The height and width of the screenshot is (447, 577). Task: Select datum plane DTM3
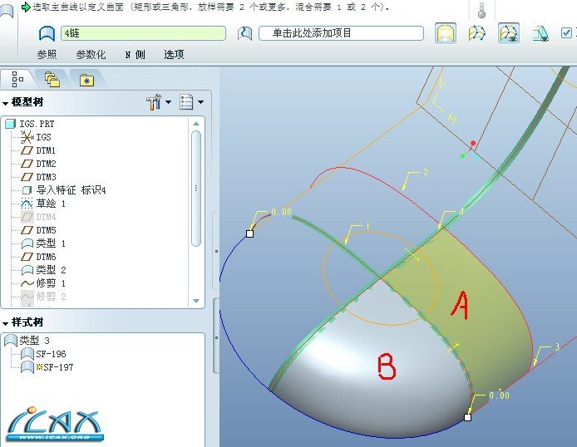[x=38, y=177]
